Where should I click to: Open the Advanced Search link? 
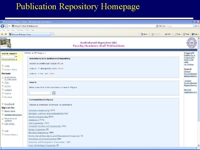pyautogui.click(x=9, y=59)
